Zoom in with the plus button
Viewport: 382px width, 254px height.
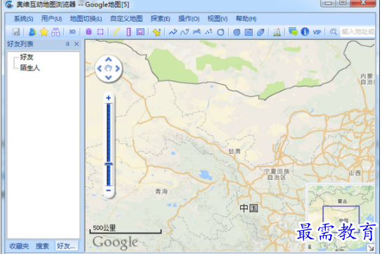[108, 98]
